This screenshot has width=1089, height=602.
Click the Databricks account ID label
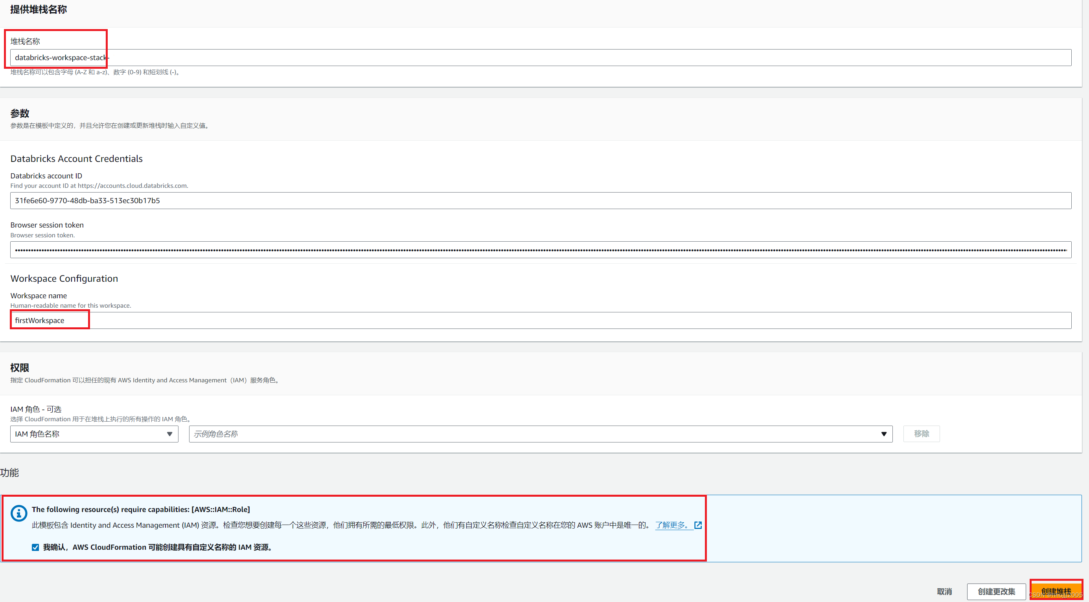(46, 176)
